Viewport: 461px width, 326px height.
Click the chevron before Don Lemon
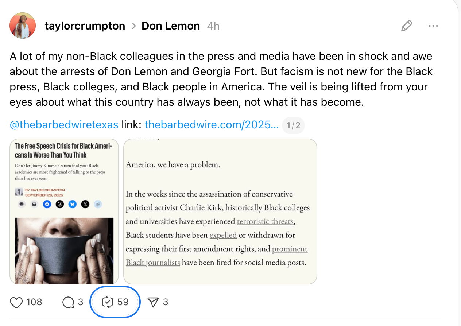click(133, 26)
